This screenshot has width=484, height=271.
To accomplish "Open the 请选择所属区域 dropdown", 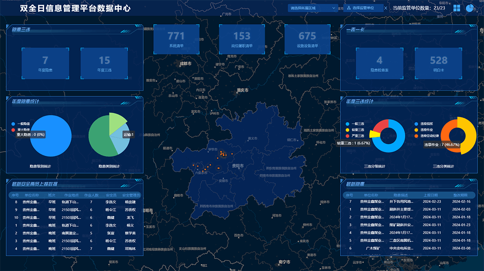I will point(310,8).
